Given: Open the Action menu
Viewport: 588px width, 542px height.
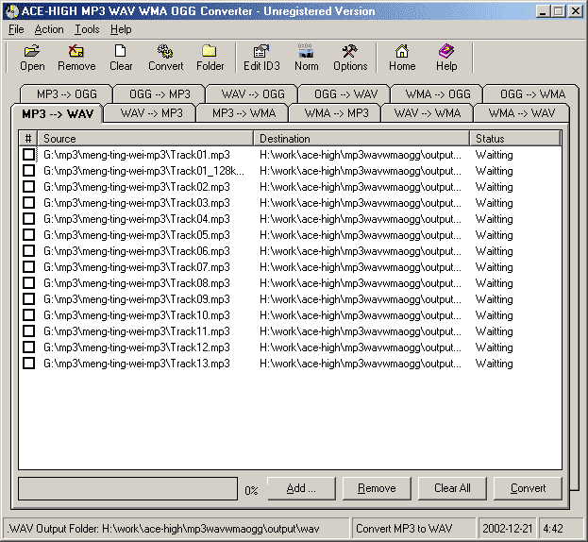Looking at the screenshot, I should pos(49,29).
